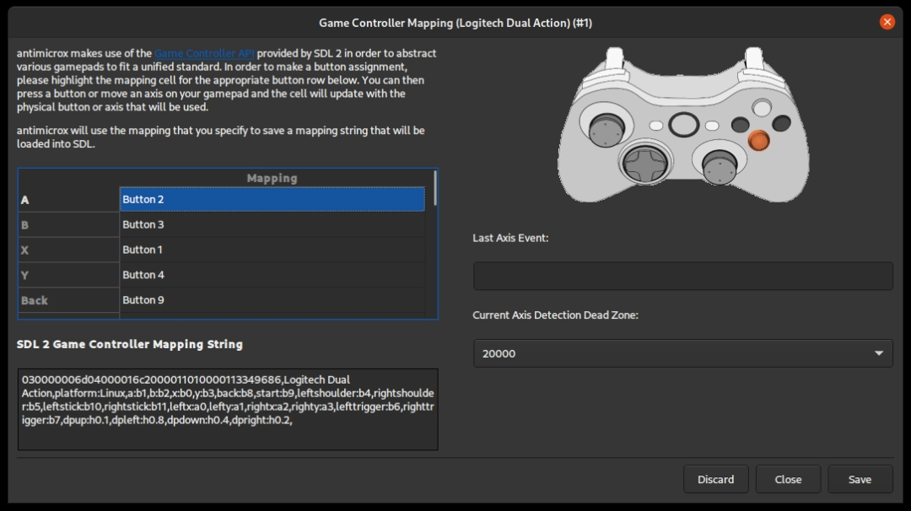This screenshot has width=911, height=511.
Task: Close the mapping dialog with the Close button
Action: [788, 479]
